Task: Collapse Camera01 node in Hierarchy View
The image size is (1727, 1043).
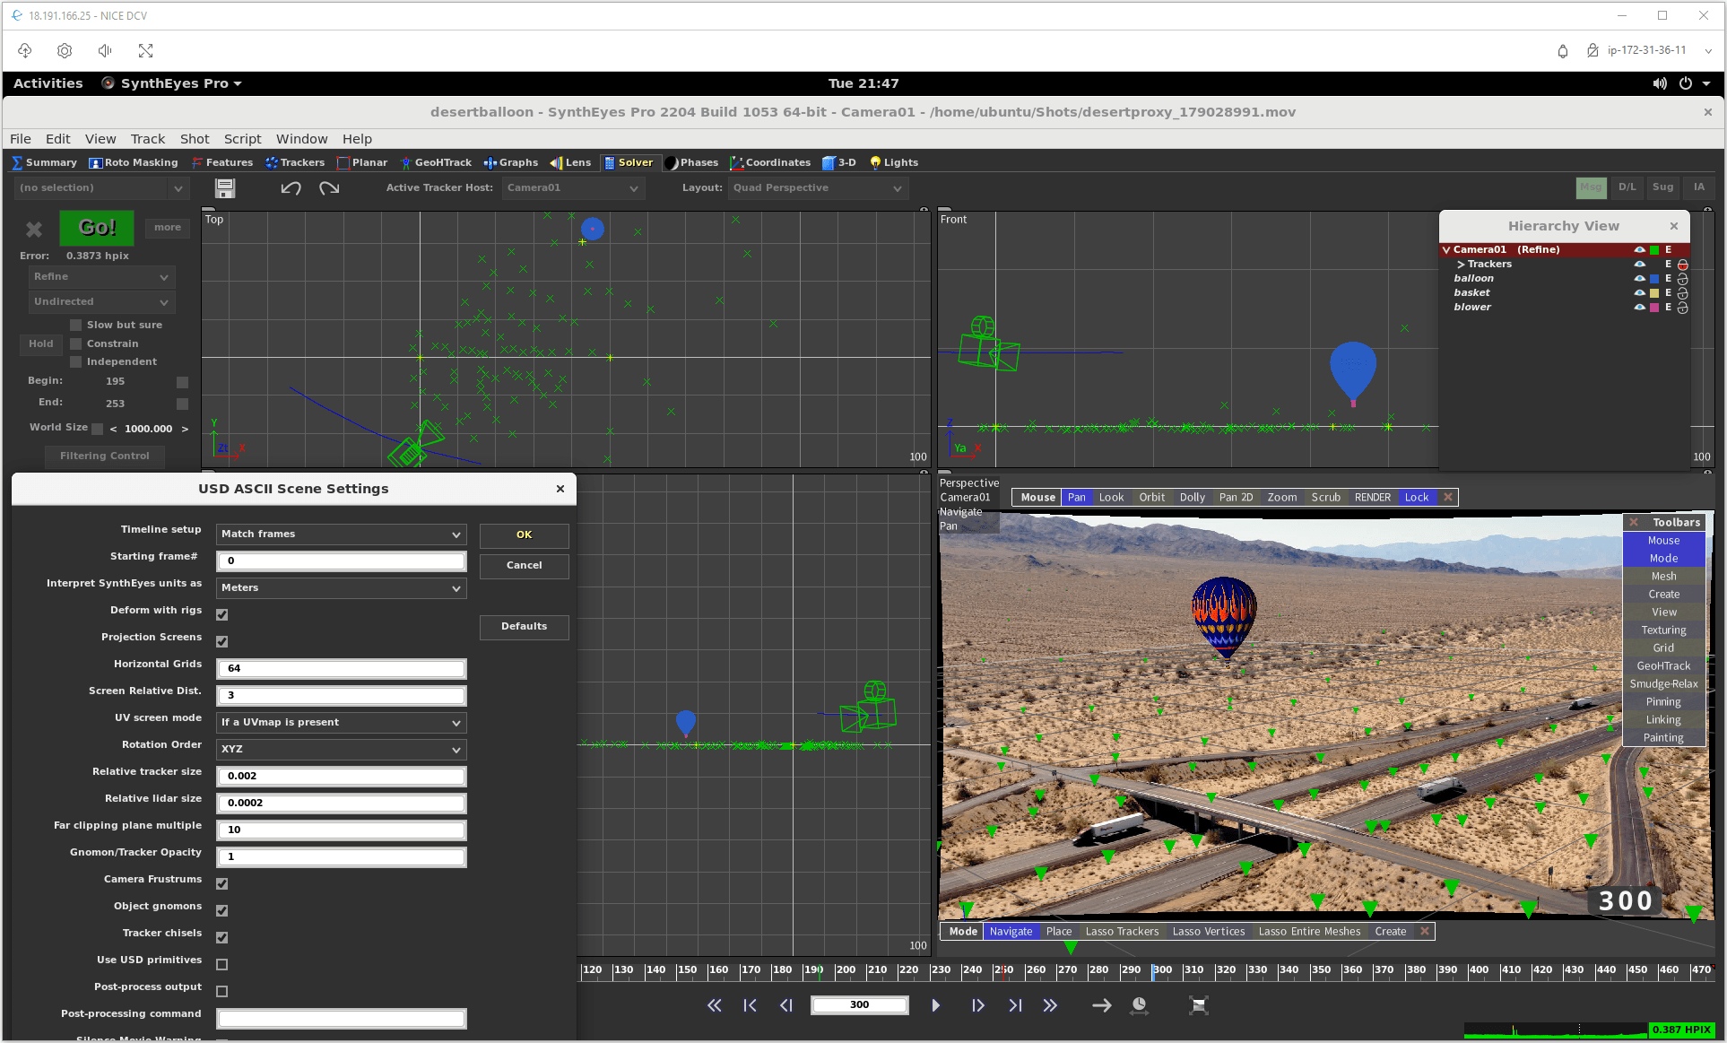Action: coord(1446,249)
